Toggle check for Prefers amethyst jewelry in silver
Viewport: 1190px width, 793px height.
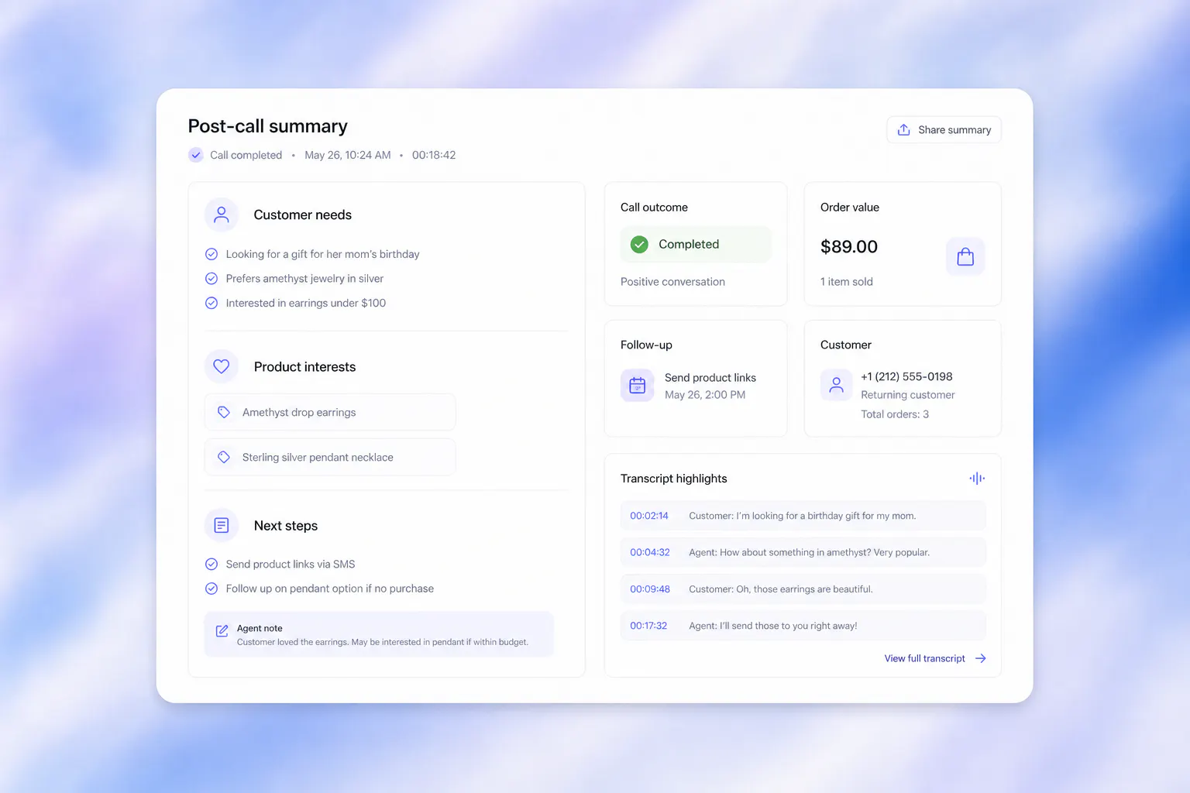click(x=212, y=279)
